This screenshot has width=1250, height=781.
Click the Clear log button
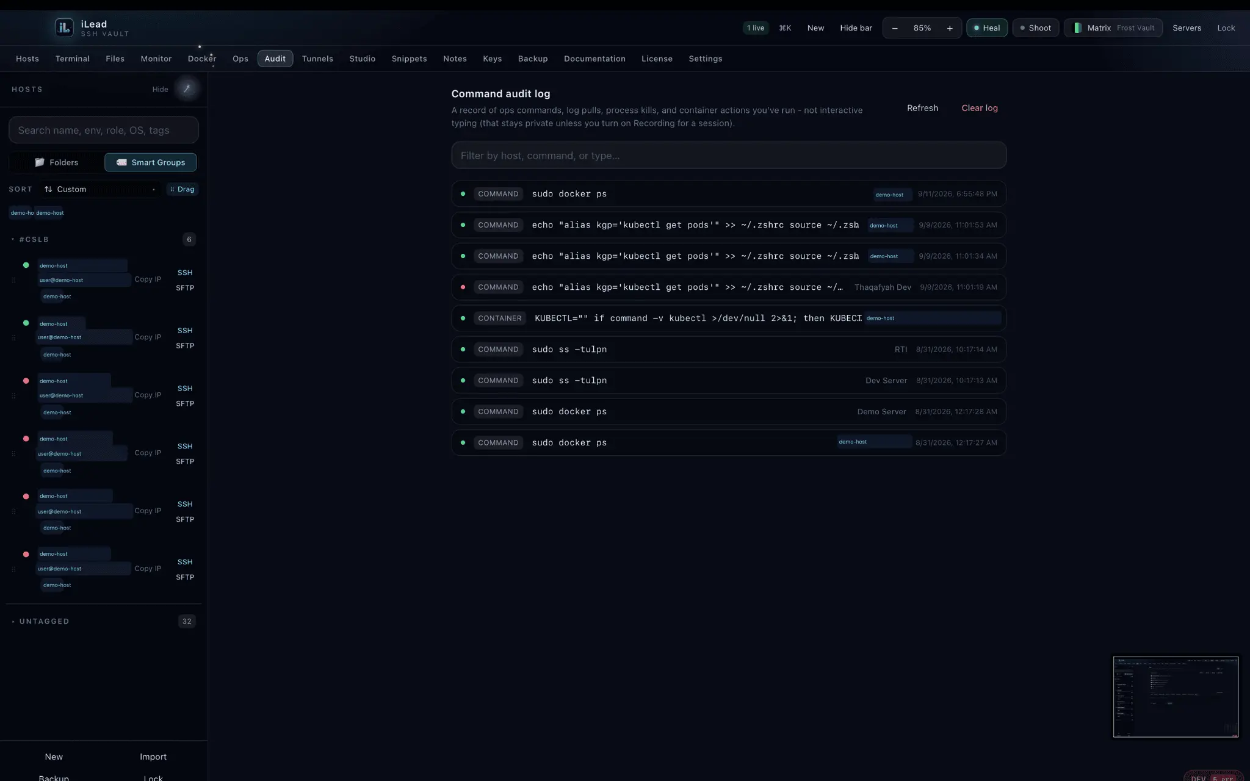980,108
